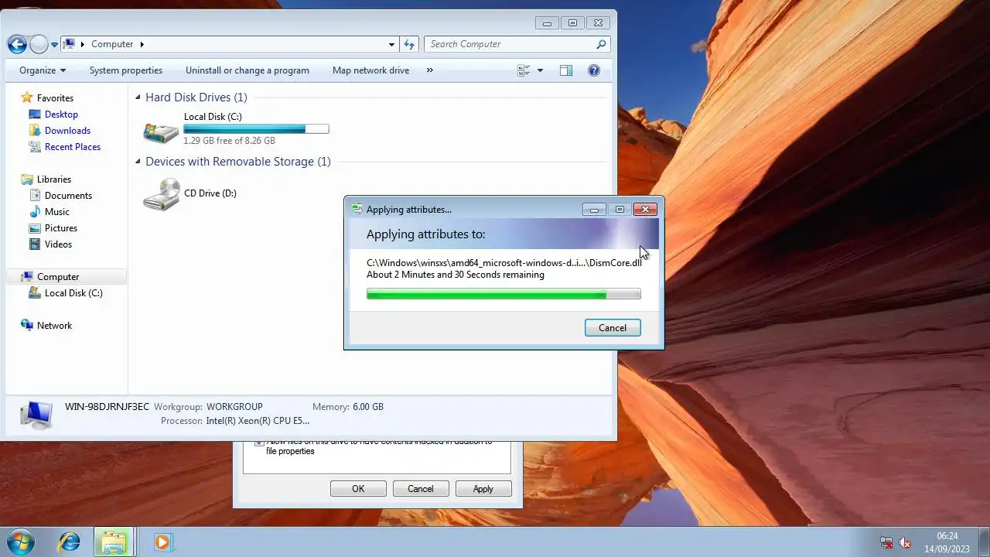Click System properties in toolbar
990x557 pixels.
[x=126, y=70]
